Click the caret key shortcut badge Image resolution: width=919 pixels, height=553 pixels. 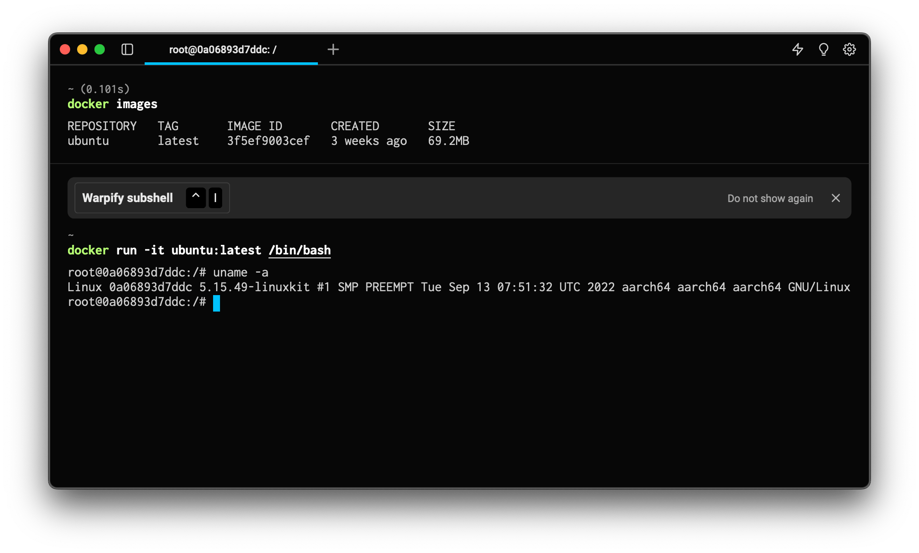[196, 198]
